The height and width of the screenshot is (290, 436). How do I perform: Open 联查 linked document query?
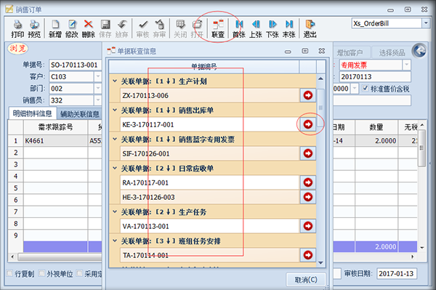point(218,28)
